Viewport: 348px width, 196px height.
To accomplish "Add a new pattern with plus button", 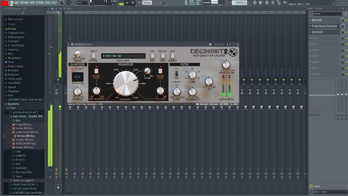I will 249,3.
